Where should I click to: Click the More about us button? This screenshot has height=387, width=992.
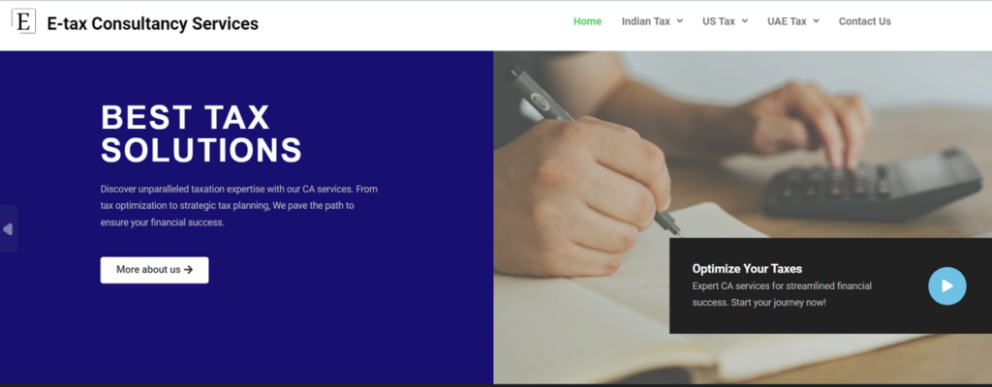point(154,270)
